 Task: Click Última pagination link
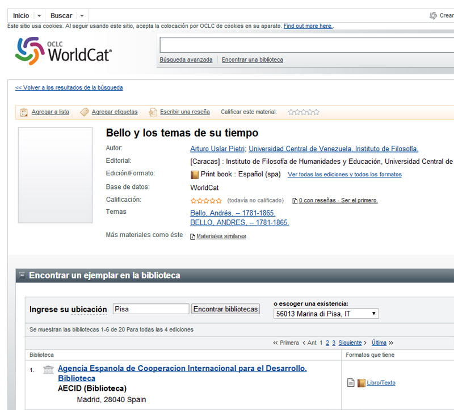379,343
